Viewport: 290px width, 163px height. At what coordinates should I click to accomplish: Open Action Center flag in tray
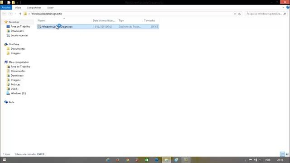(x=251, y=160)
